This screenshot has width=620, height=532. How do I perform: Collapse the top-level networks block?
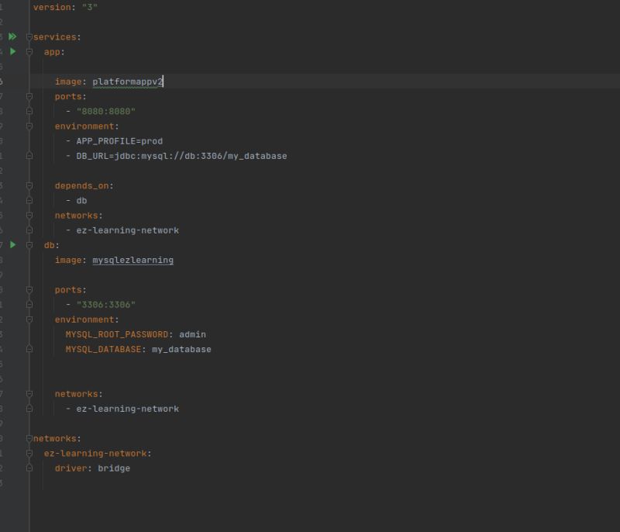click(x=28, y=438)
